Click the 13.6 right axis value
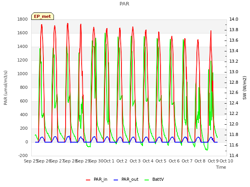This screenshot has width=250, height=187. pos(234,41)
